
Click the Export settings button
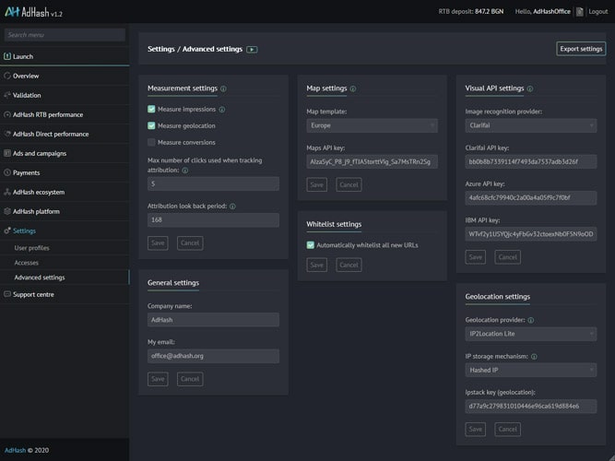[x=581, y=49]
